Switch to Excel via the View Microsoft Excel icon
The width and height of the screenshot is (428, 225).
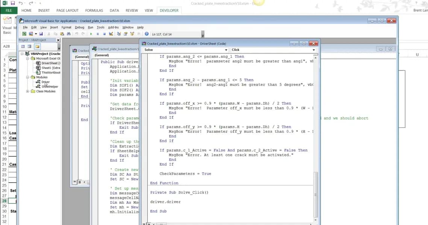[x=24, y=34]
